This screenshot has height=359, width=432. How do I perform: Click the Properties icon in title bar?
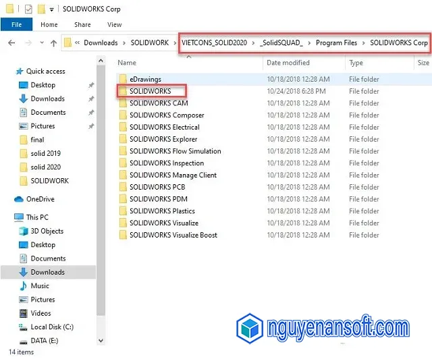click(x=28, y=9)
